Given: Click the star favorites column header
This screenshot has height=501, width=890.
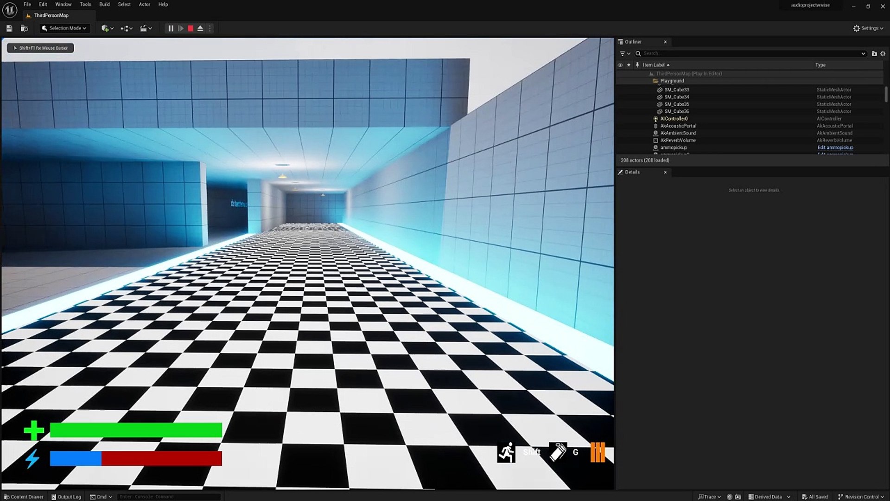Looking at the screenshot, I should (x=629, y=65).
